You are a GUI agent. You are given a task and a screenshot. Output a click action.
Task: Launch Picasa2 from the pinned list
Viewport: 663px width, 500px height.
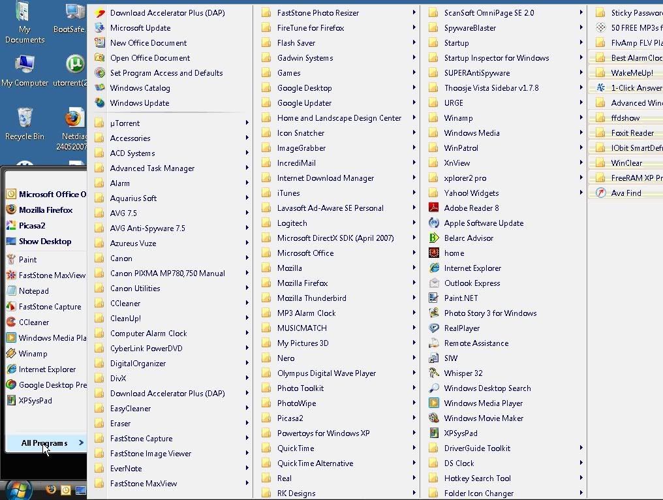(x=32, y=225)
